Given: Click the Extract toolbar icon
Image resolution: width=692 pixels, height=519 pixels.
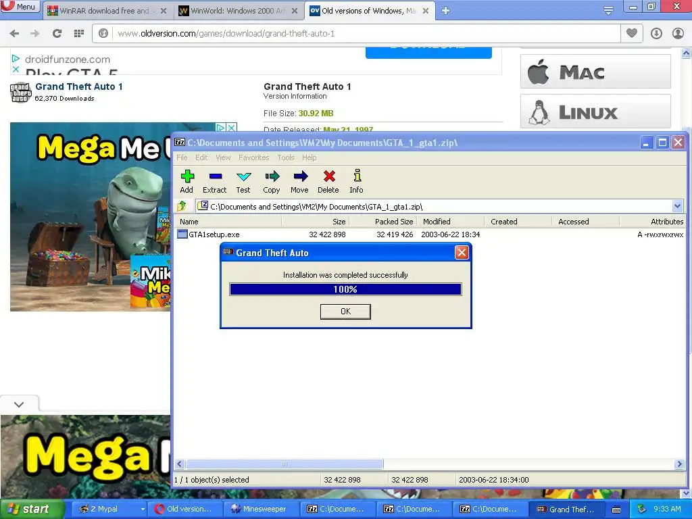Looking at the screenshot, I should tap(214, 181).
